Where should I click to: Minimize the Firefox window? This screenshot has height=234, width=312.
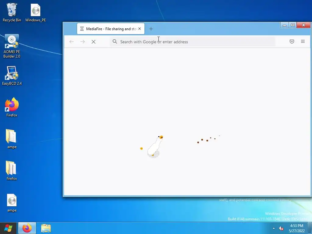285,25
